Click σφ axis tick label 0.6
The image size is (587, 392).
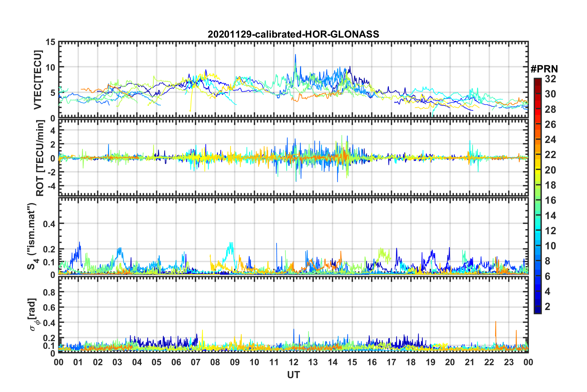pyautogui.click(x=49, y=308)
